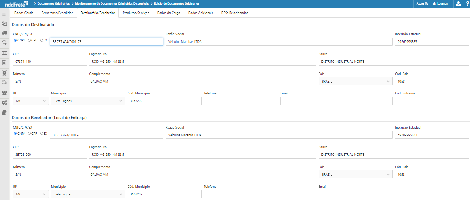The image size is (470, 200).
Task: Go to the Produtos/Serviços tab
Action: click(x=136, y=13)
